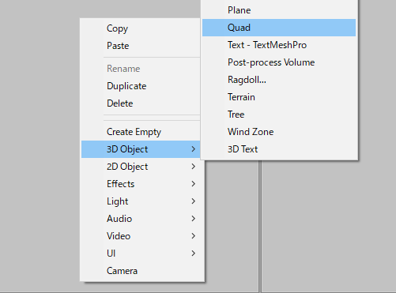The width and height of the screenshot is (396, 293).
Task: Click the chevron next to Video
Action: pos(194,236)
